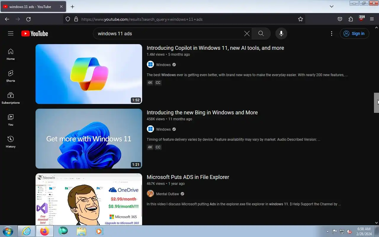
Task: Open Save to Pocket icon
Action: [x=340, y=19]
